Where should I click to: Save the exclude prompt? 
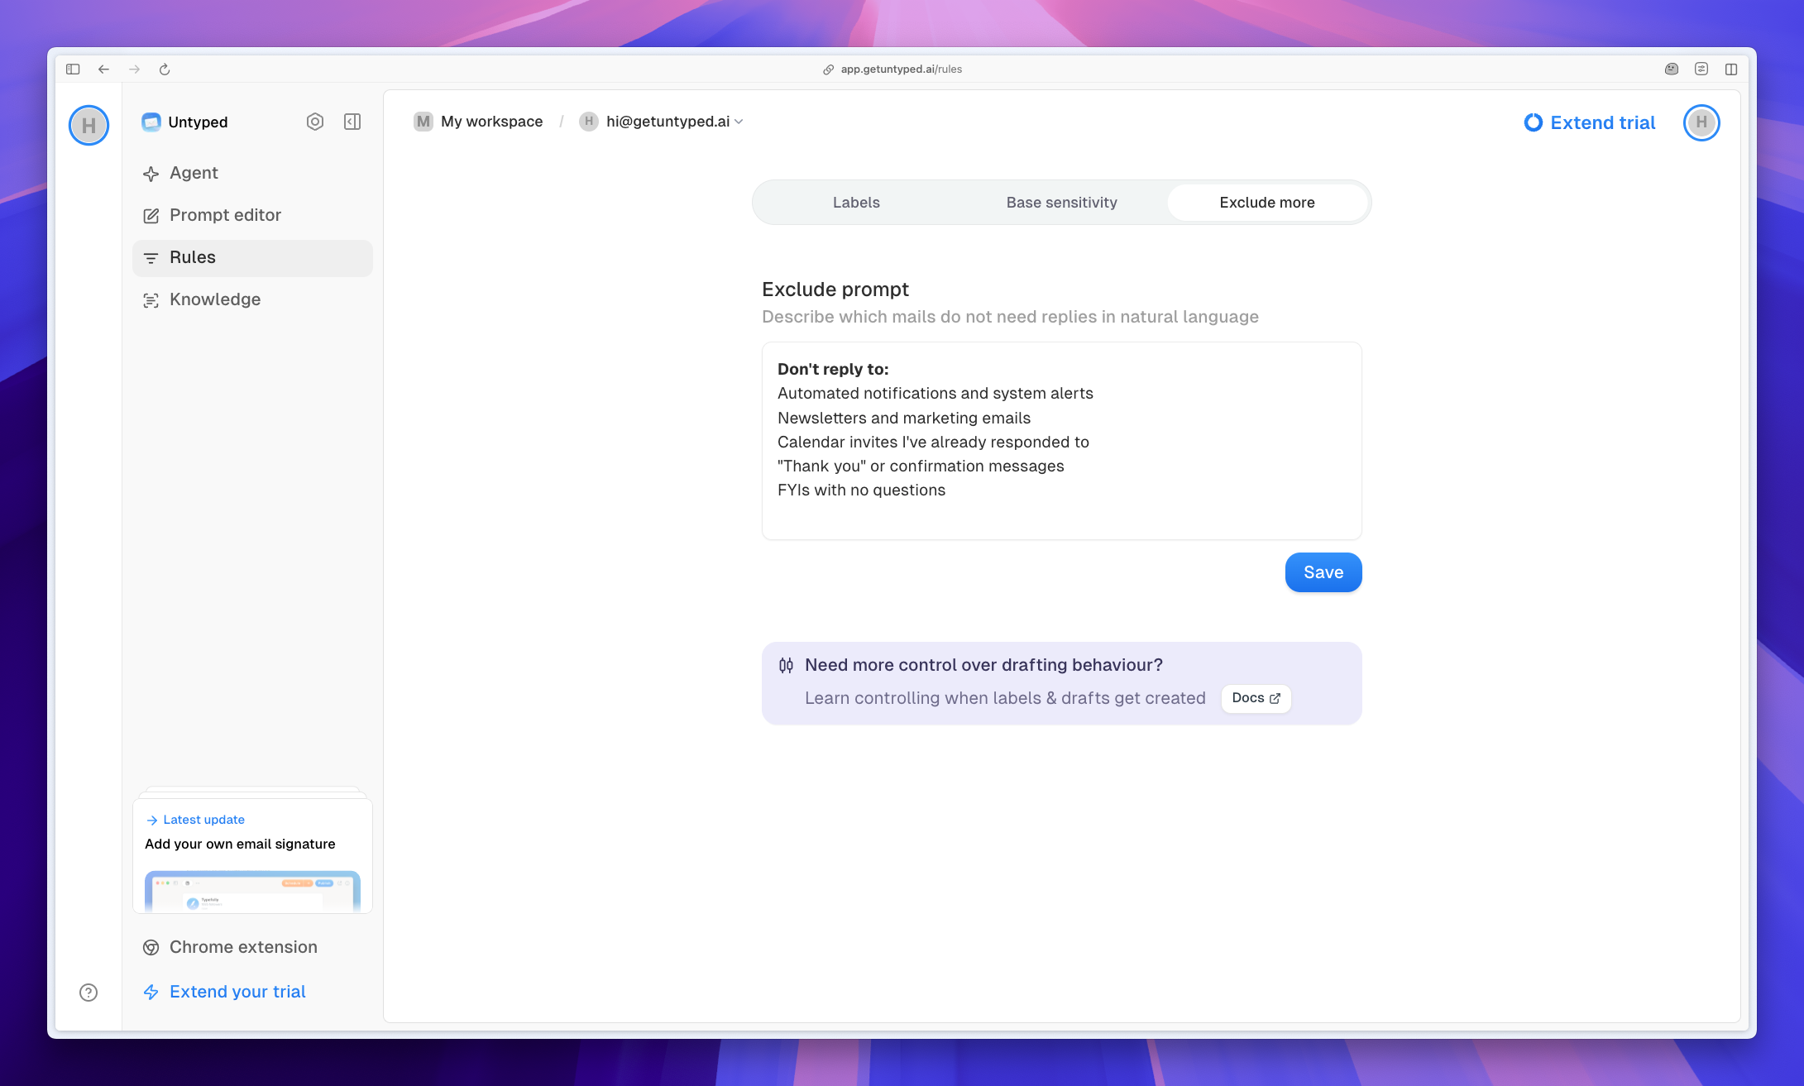[1323, 572]
